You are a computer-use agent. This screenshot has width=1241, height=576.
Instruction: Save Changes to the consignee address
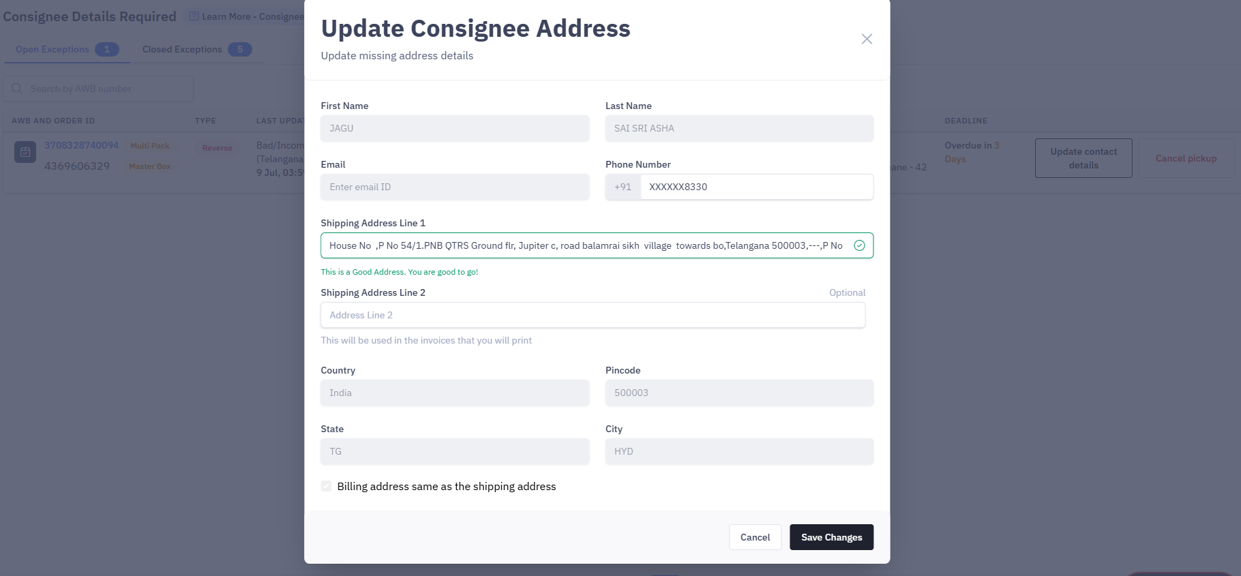[831, 537]
